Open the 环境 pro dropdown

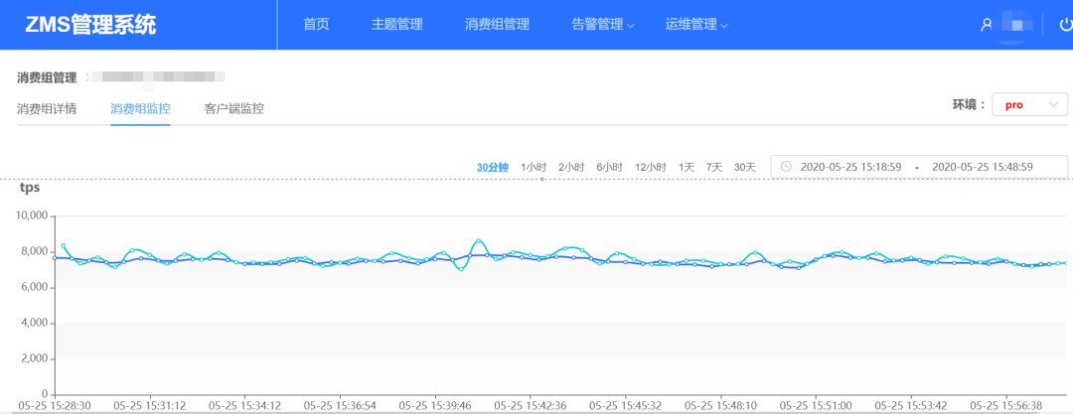tap(1029, 104)
